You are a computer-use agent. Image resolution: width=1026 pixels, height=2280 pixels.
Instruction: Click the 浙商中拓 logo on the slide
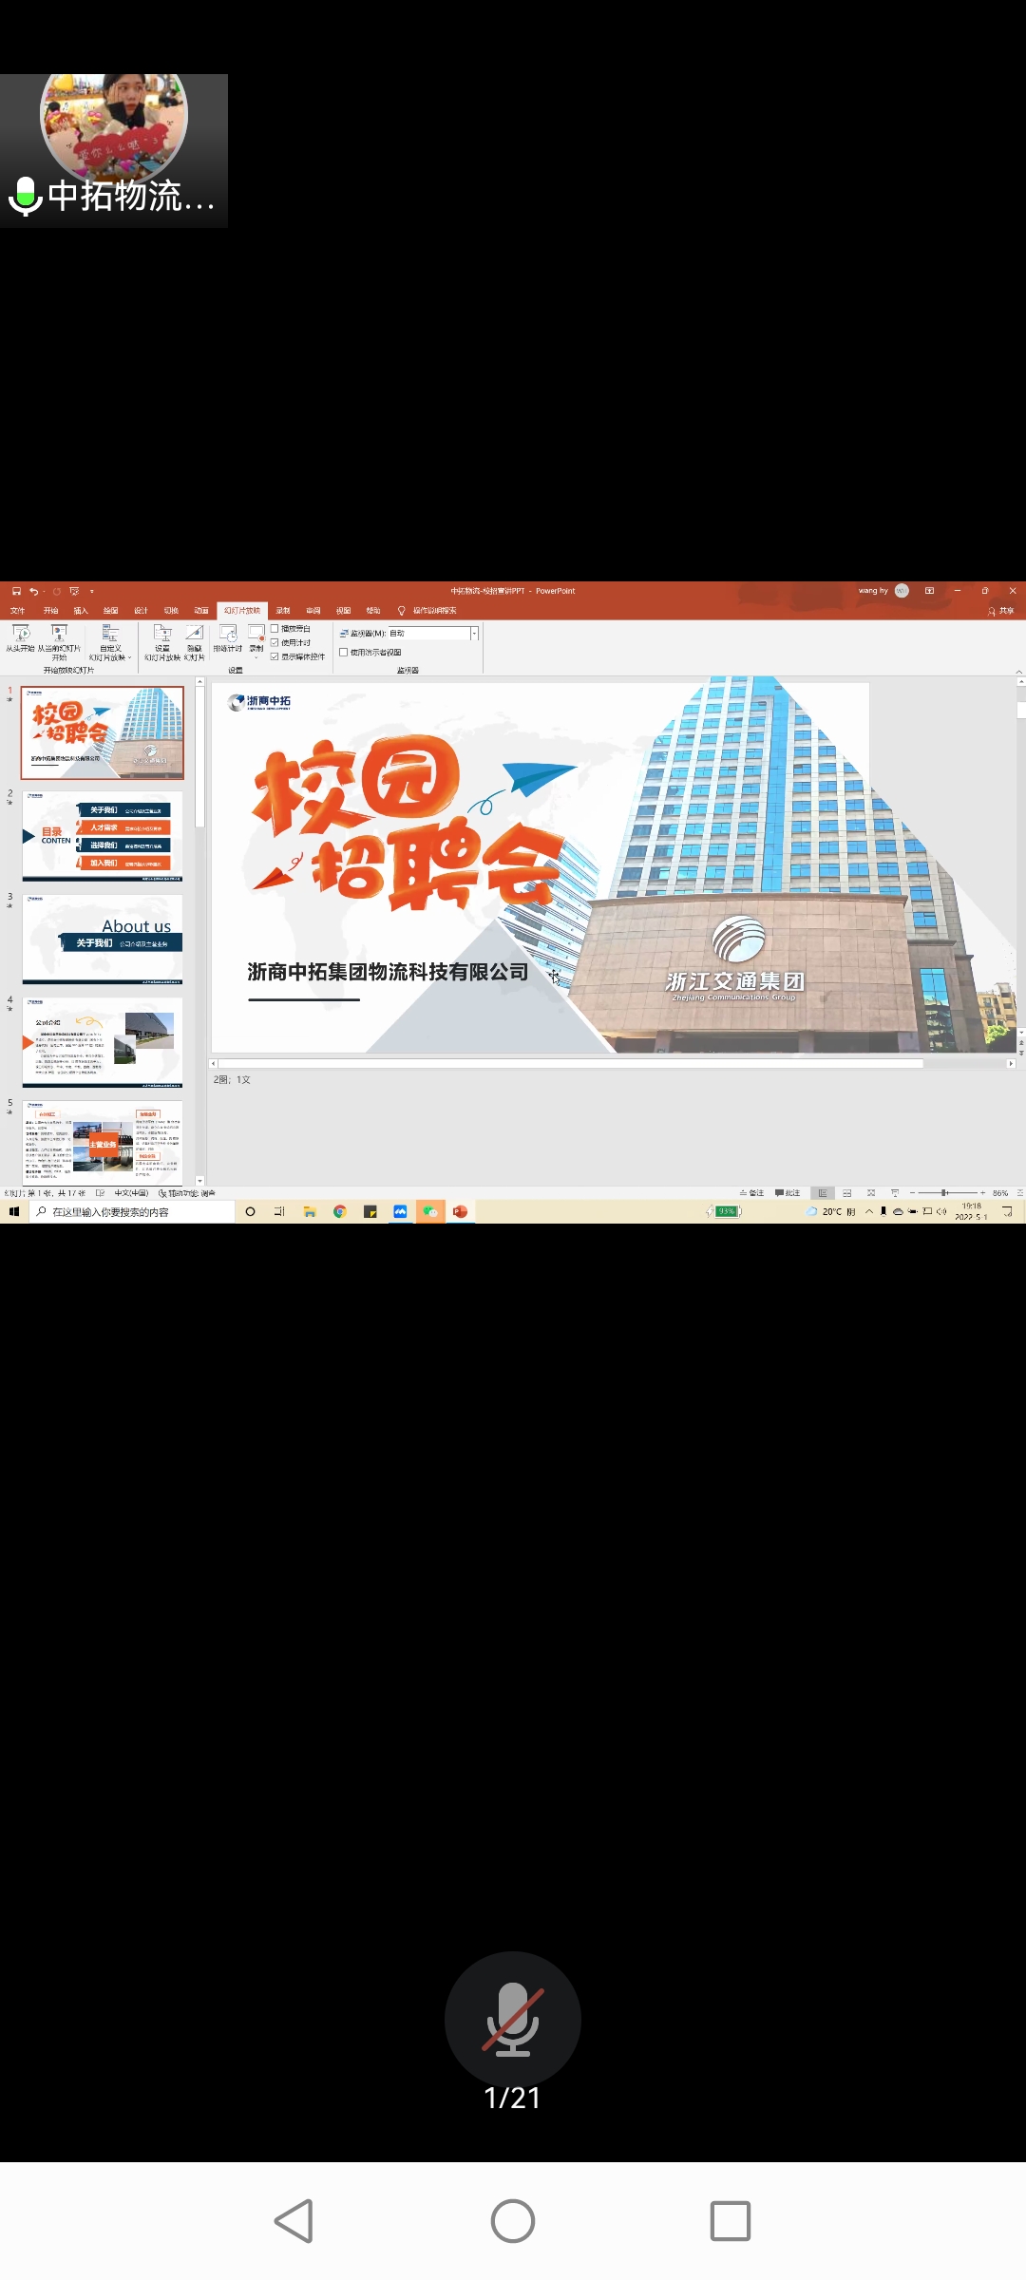[259, 702]
